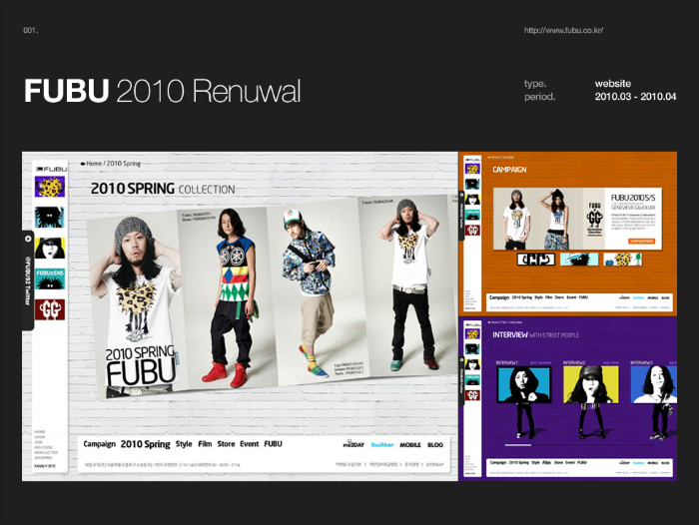Open the leopard icon in the orange page sidebar
The image size is (699, 525).
pyautogui.click(x=472, y=169)
